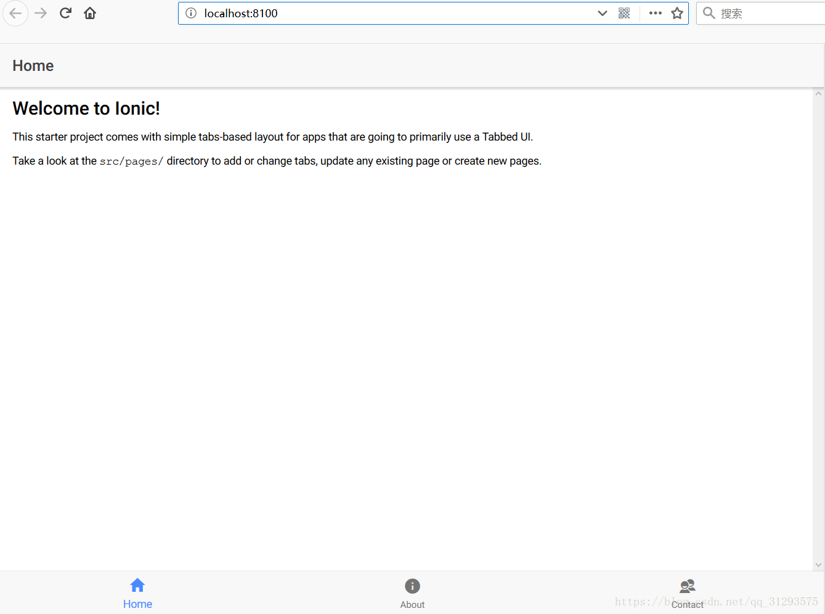
Task: Open the browser home page icon
Action: coord(90,13)
